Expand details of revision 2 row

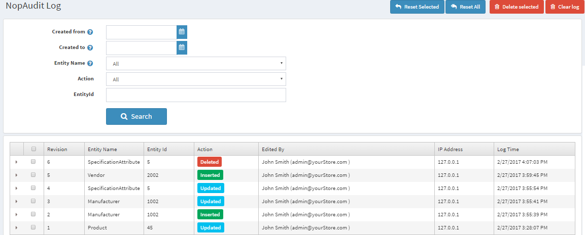tap(16, 215)
